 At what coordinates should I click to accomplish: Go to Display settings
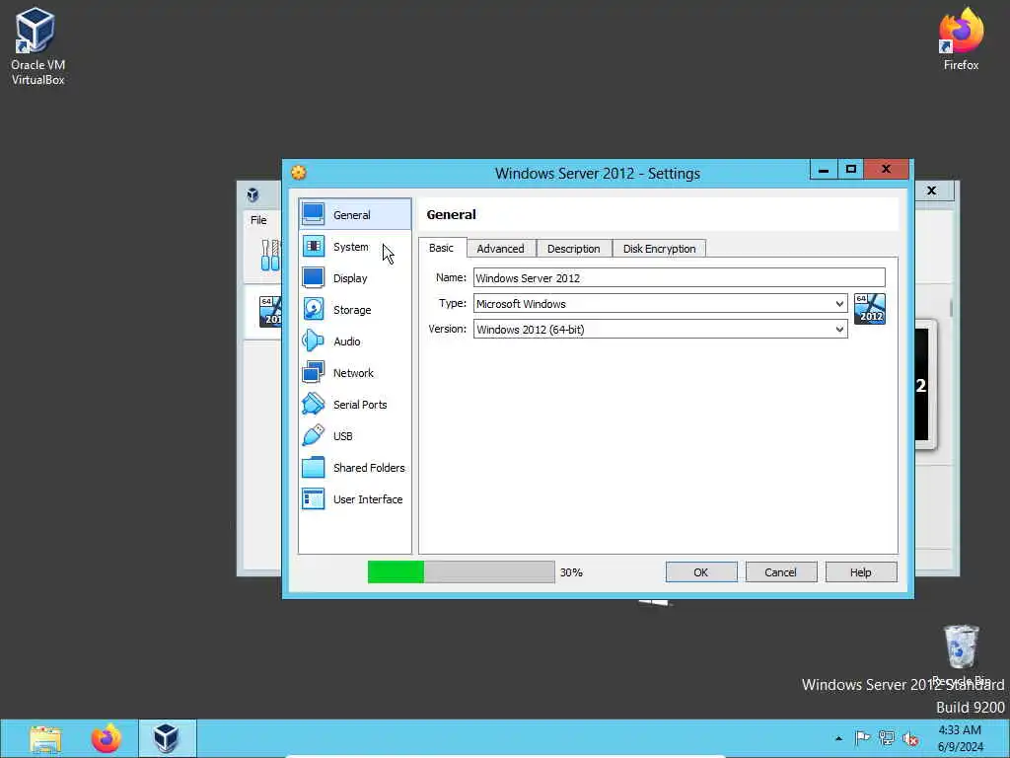click(354, 277)
